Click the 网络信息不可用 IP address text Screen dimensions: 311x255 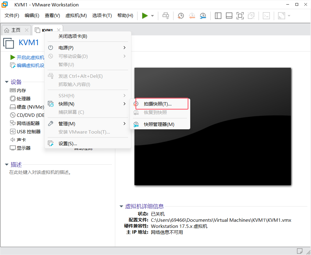167,232
